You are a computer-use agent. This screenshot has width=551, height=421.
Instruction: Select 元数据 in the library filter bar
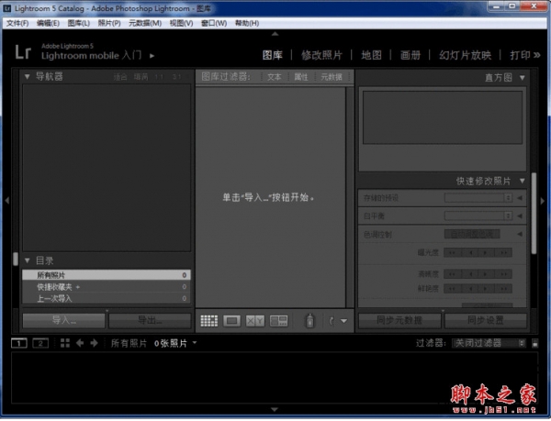pos(332,77)
